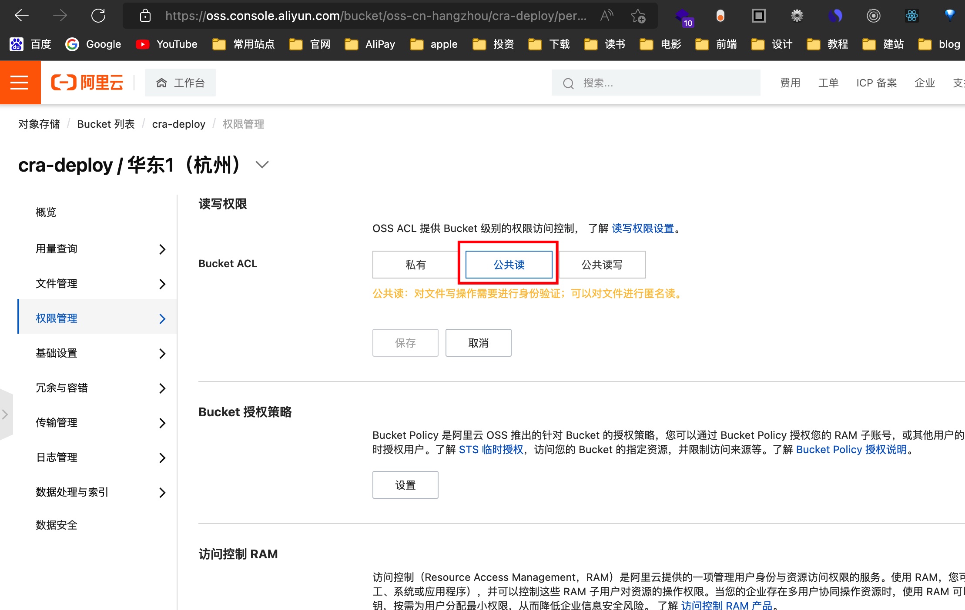Click the site lock icon in address bar
The image size is (965, 610).
pos(145,16)
